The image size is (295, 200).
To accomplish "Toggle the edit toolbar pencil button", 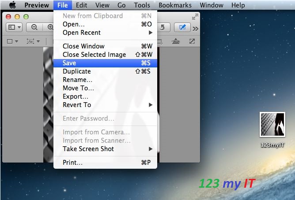I will pyautogui.click(x=182, y=27).
